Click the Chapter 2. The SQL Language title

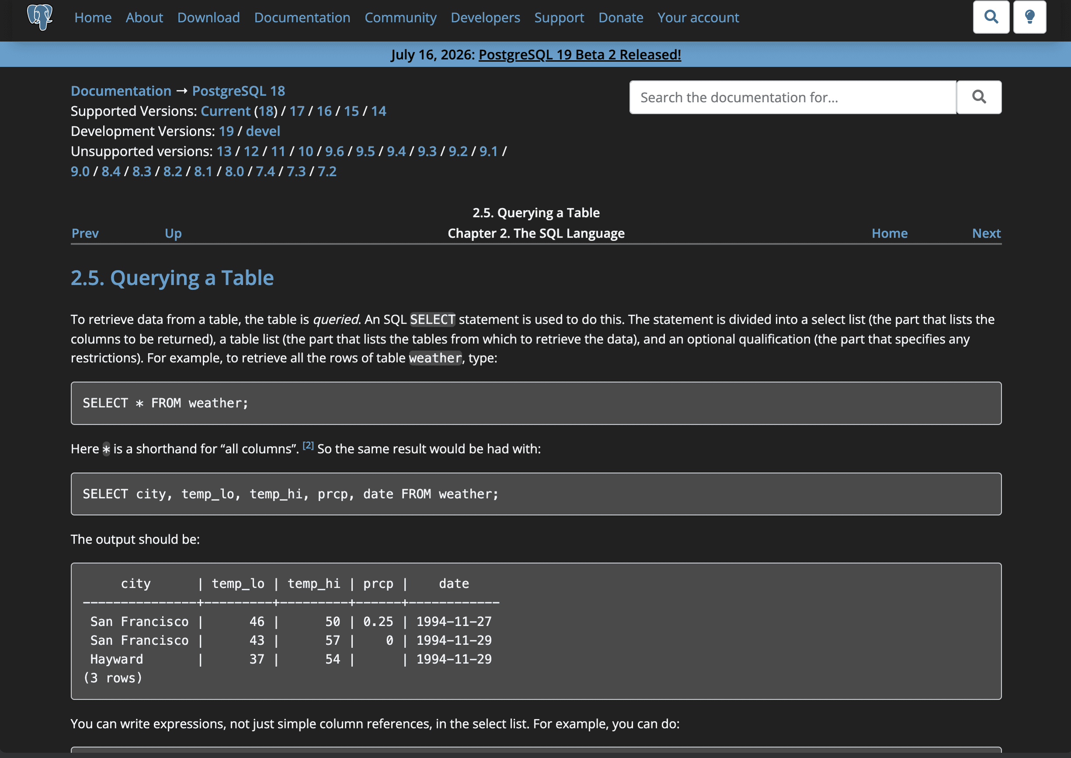click(x=536, y=233)
